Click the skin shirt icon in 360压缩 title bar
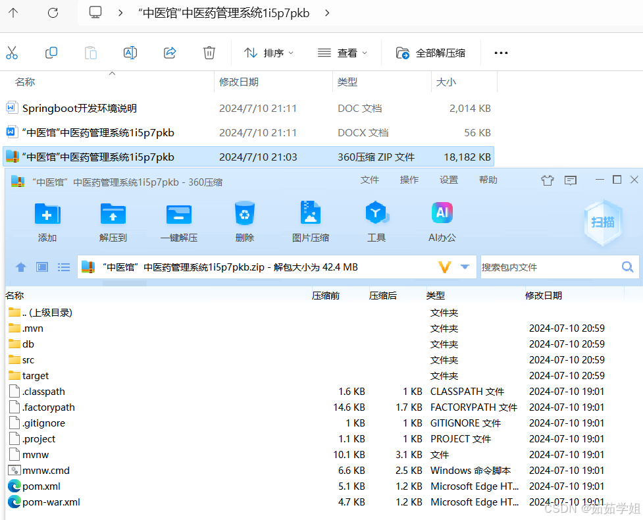This screenshot has height=520, width=643. tap(548, 180)
